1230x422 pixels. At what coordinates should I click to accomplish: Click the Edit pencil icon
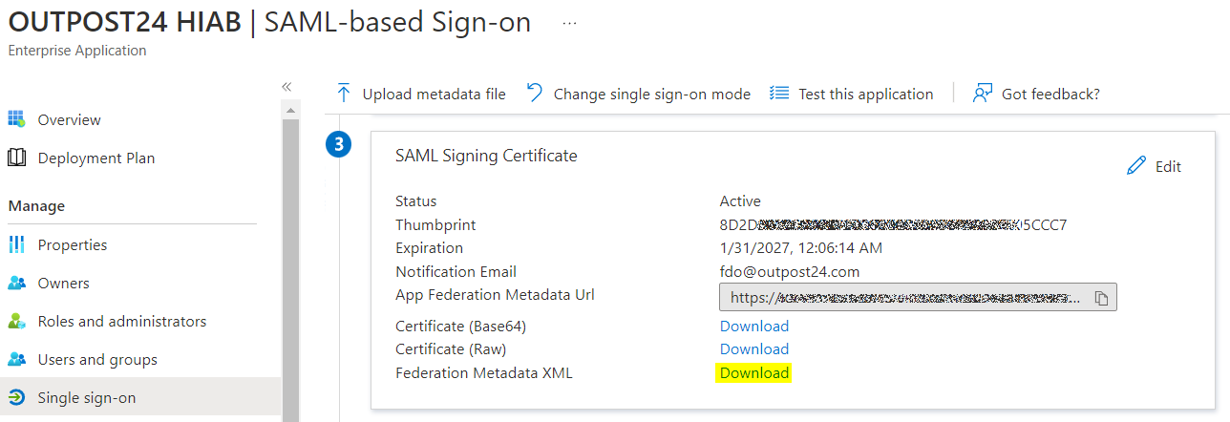point(1135,166)
